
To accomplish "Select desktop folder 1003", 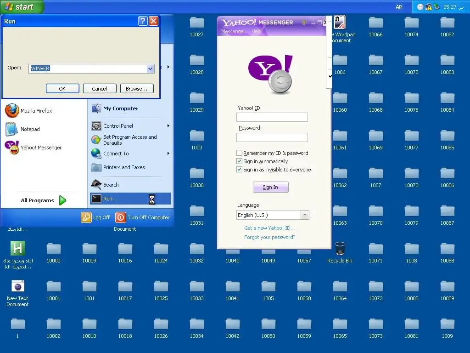I will 196,140.
